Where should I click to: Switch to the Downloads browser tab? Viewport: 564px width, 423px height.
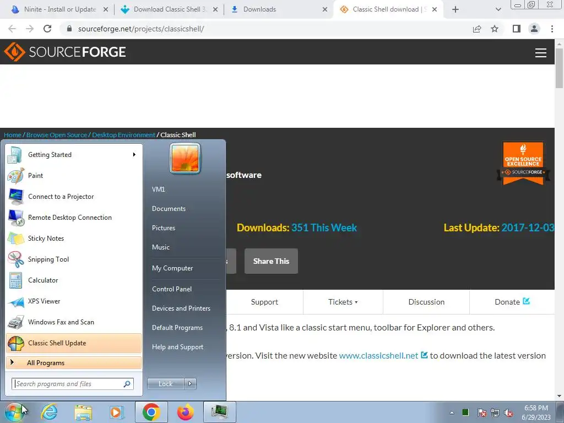[x=279, y=9]
